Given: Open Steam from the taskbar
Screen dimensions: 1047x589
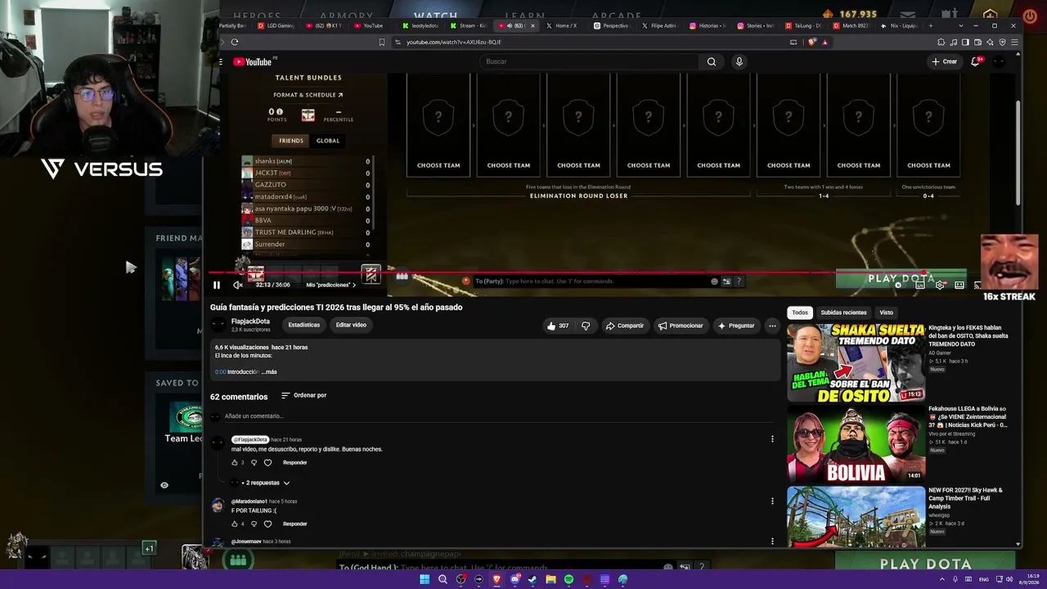Looking at the screenshot, I should (x=532, y=579).
